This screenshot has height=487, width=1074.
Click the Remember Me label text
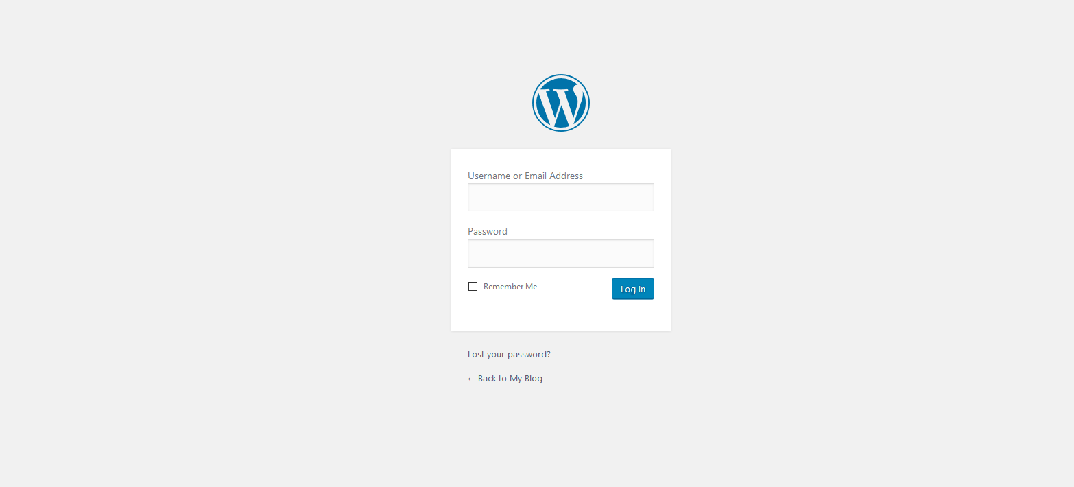(x=510, y=287)
